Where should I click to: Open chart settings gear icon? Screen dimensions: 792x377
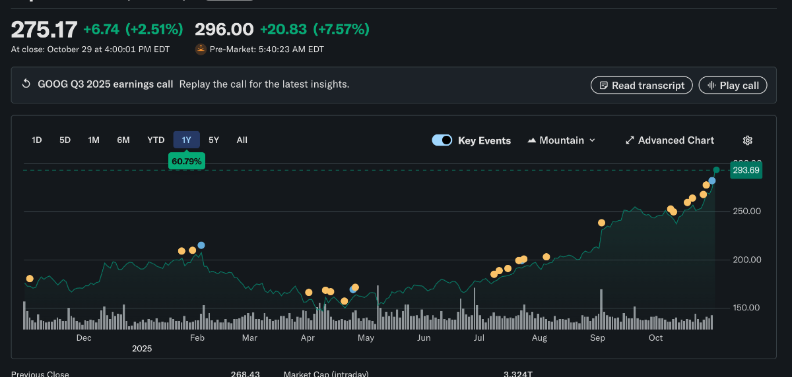(x=748, y=140)
